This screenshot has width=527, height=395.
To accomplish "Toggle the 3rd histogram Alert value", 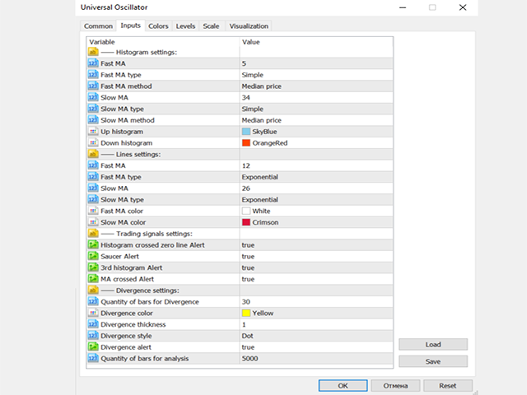I will click(248, 267).
